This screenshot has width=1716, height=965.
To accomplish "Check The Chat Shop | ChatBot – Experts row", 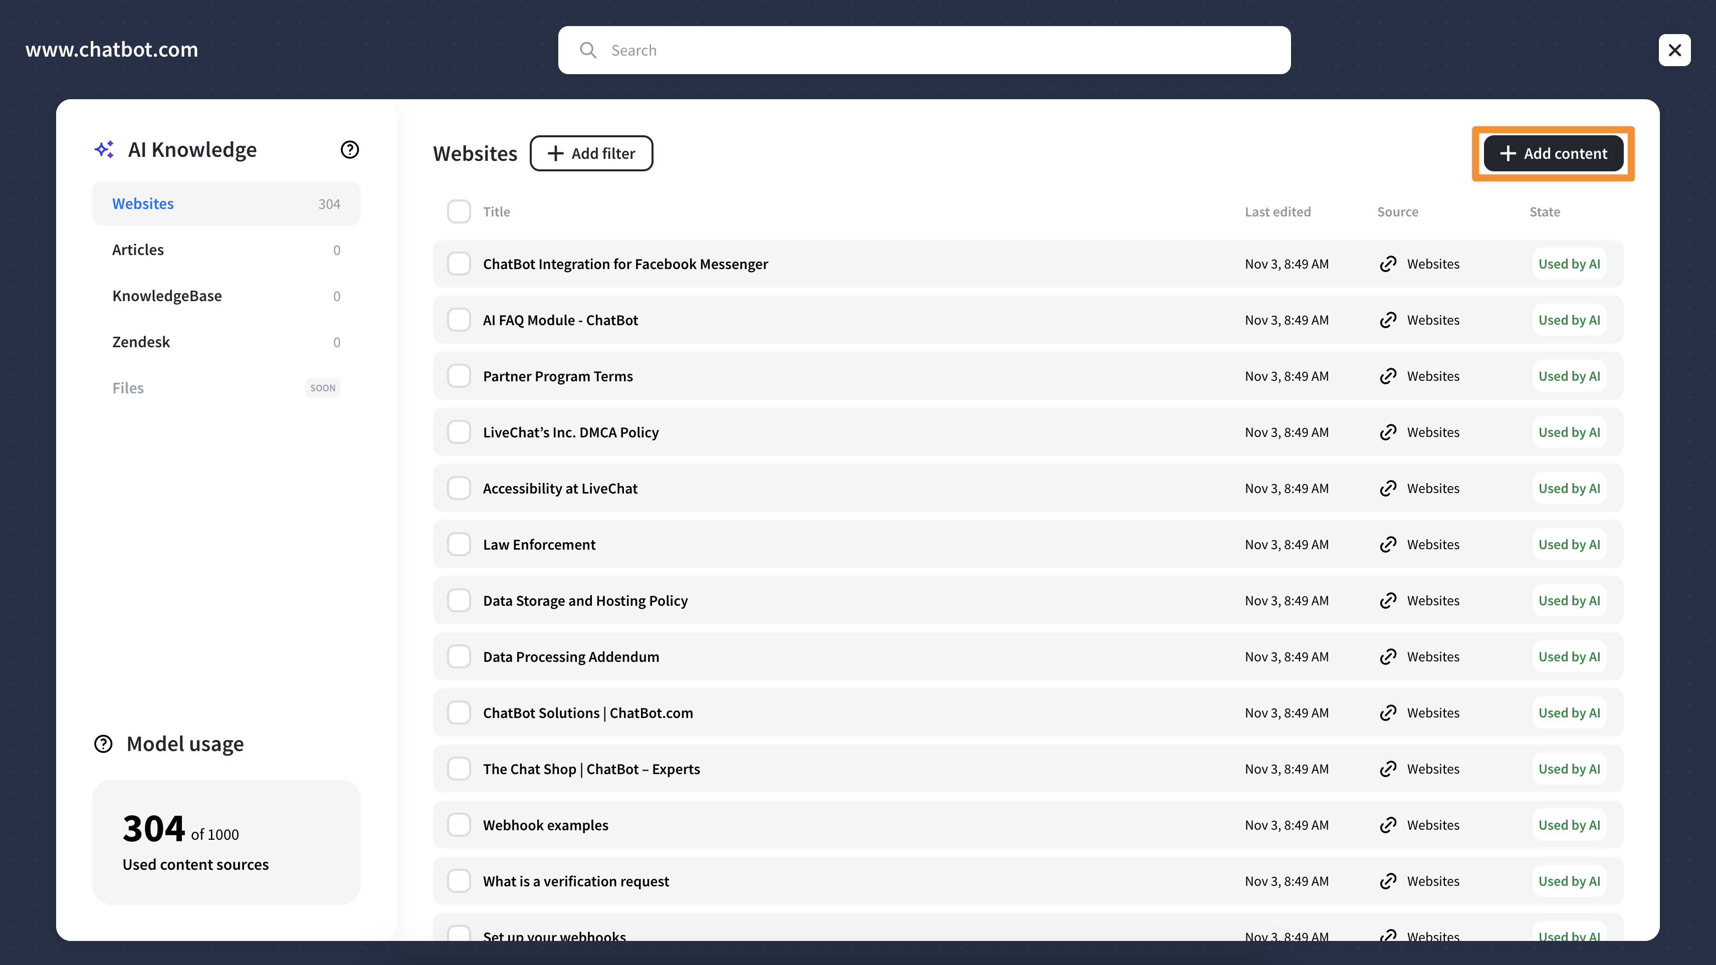I will [459, 769].
